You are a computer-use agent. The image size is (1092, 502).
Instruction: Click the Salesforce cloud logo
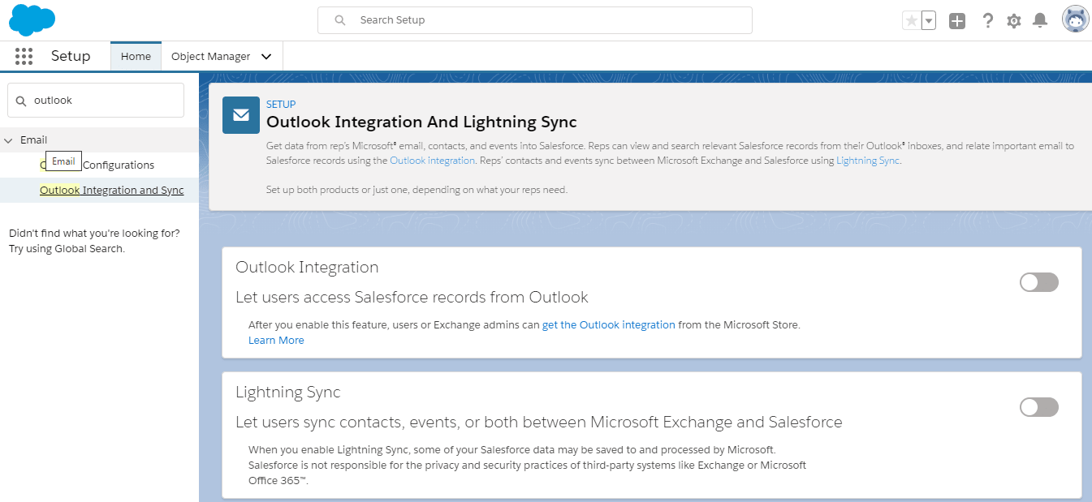pos(32,19)
